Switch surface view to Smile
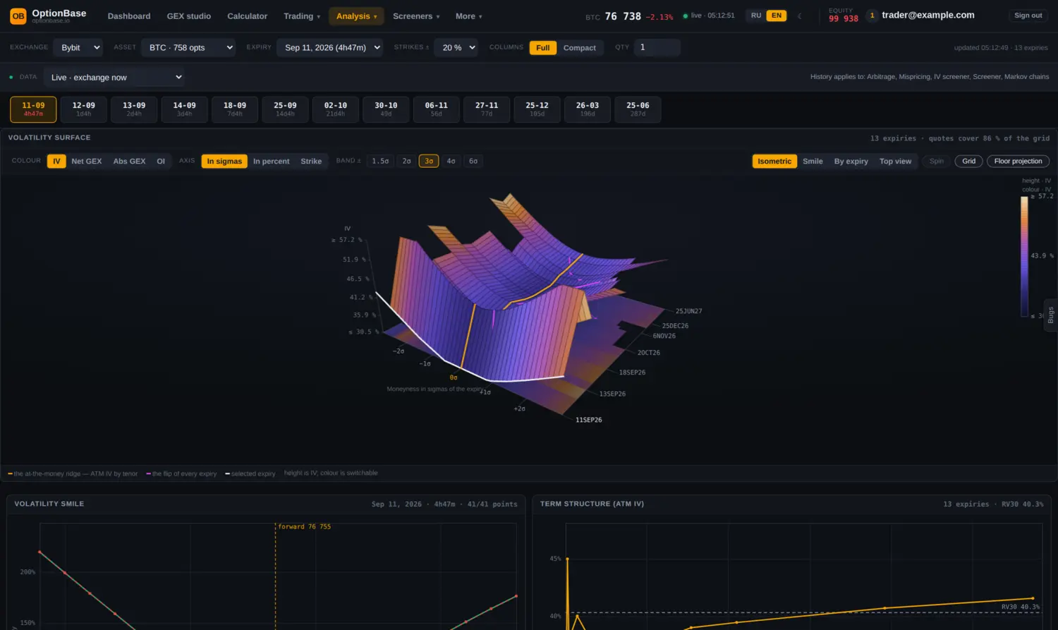 pyautogui.click(x=813, y=162)
